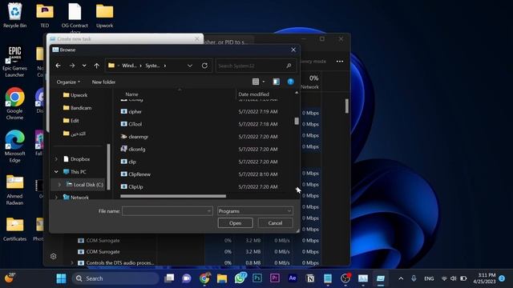Sort files by Name column
Screen dimensions: 513x288
tap(131, 94)
